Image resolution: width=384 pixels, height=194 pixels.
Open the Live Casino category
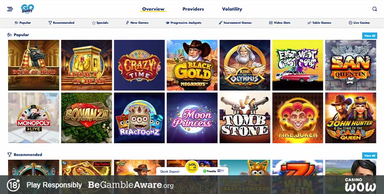tap(359, 23)
